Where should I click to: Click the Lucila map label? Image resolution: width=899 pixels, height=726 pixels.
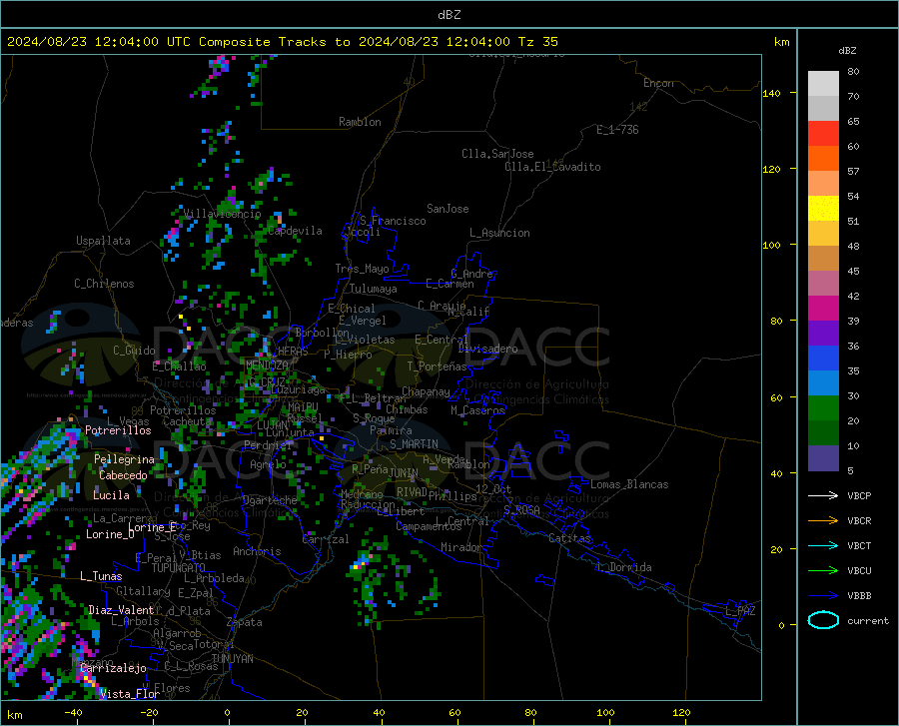pyautogui.click(x=111, y=495)
